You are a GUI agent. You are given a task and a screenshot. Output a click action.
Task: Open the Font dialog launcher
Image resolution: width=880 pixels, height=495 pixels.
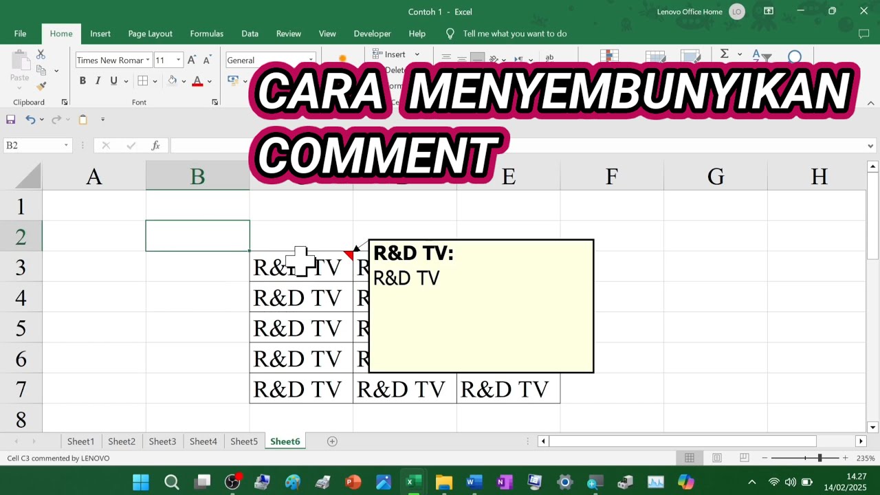(x=215, y=102)
